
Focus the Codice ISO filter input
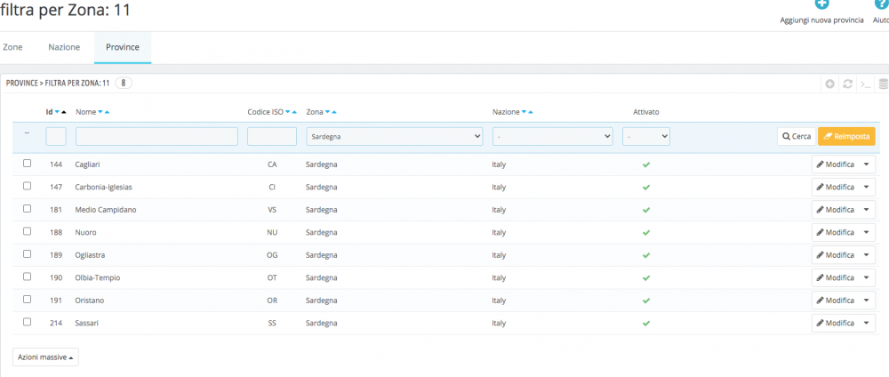[x=272, y=137]
